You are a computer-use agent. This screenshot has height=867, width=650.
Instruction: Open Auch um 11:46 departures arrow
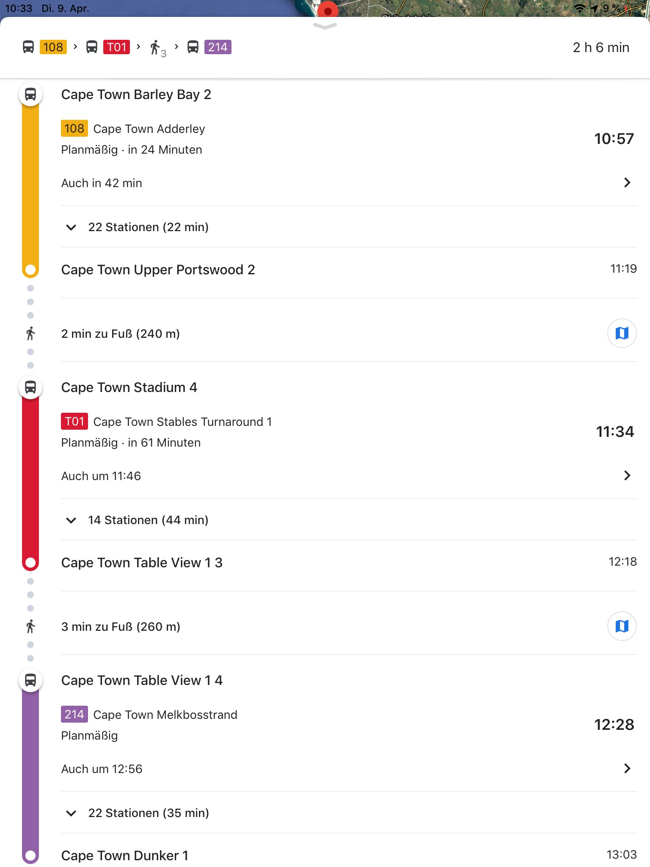point(627,476)
